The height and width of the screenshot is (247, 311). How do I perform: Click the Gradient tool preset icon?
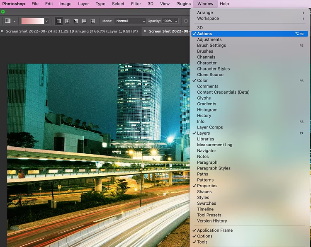pos(8,21)
